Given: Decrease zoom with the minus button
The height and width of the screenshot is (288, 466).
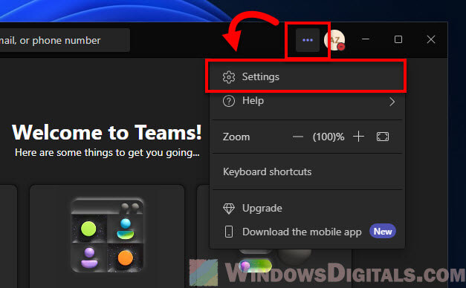Looking at the screenshot, I should pyautogui.click(x=298, y=137).
